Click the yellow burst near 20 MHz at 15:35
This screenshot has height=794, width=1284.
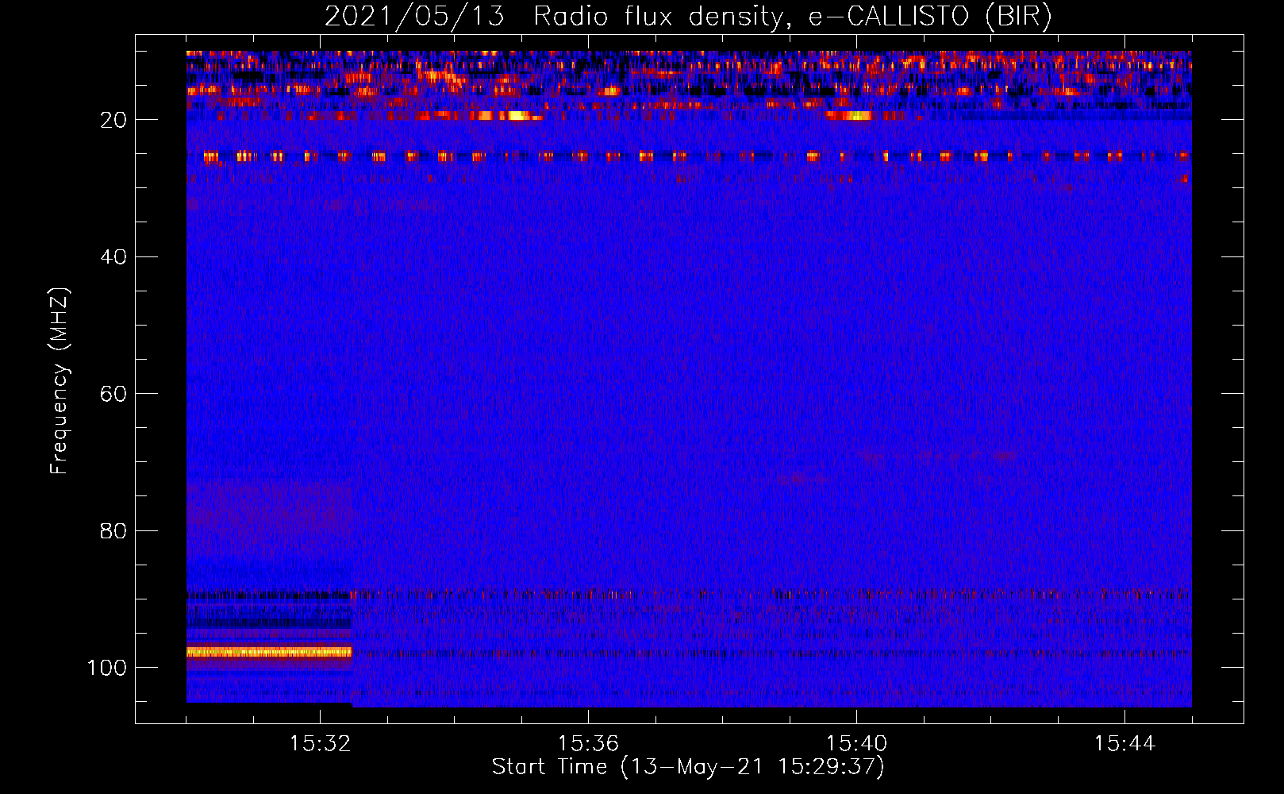pyautogui.click(x=518, y=116)
